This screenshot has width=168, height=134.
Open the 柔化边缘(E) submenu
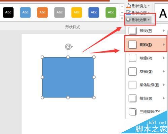pyautogui.click(x=146, y=85)
